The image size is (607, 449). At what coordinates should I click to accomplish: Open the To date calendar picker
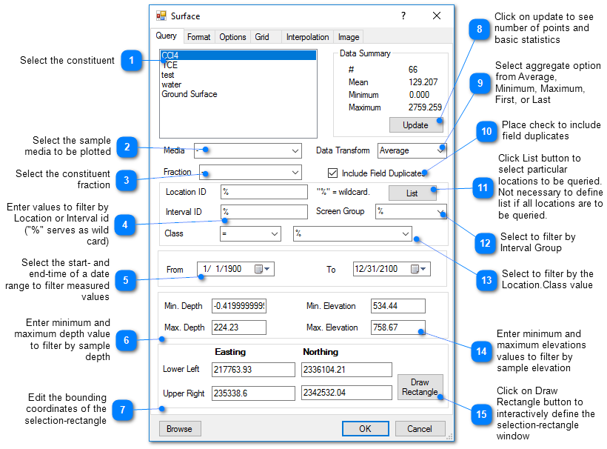pyautogui.click(x=419, y=269)
